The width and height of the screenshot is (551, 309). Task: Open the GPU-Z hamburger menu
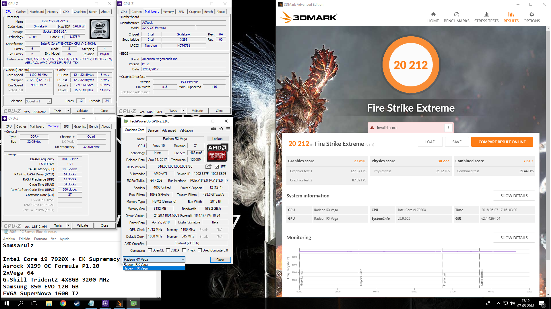tap(228, 129)
